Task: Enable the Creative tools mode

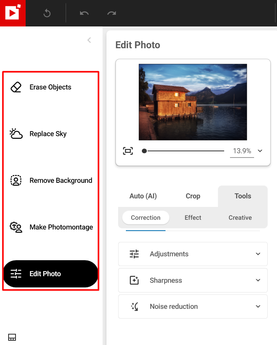Action: pyautogui.click(x=240, y=218)
